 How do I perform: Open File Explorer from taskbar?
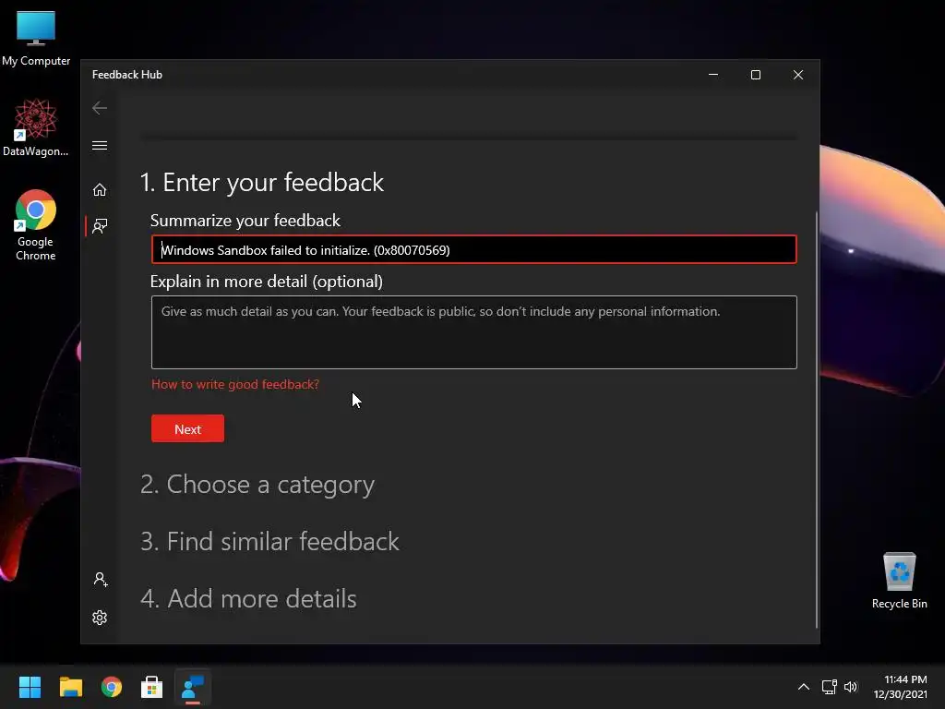click(x=70, y=687)
